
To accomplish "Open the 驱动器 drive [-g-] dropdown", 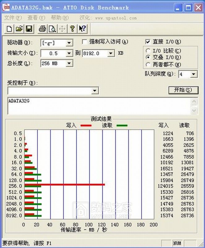I will pyautogui.click(x=69, y=43).
